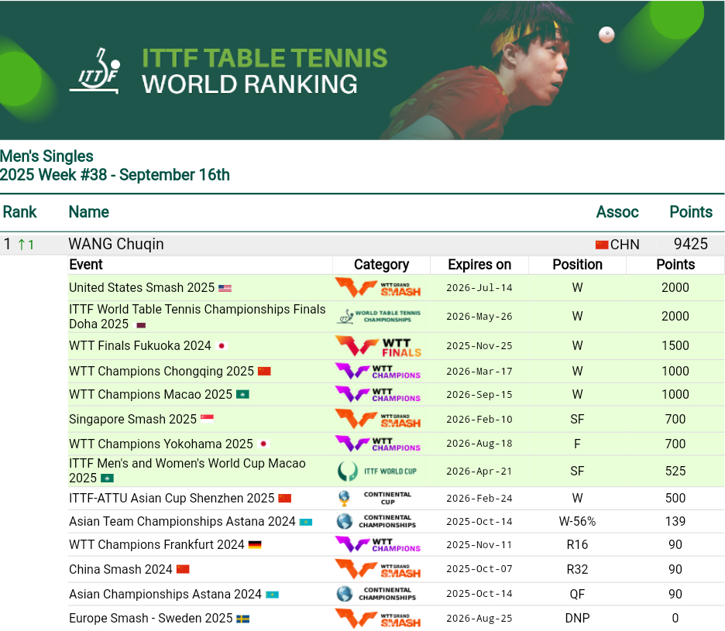
Task: Click the Men's Singles heading
Action: 46,156
